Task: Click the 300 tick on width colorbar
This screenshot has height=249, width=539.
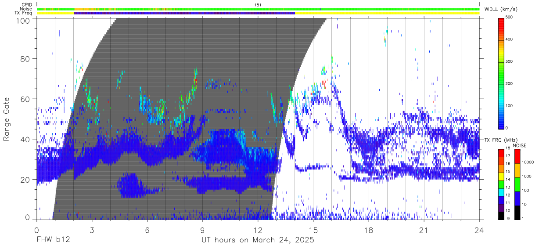Action: pyautogui.click(x=509, y=61)
